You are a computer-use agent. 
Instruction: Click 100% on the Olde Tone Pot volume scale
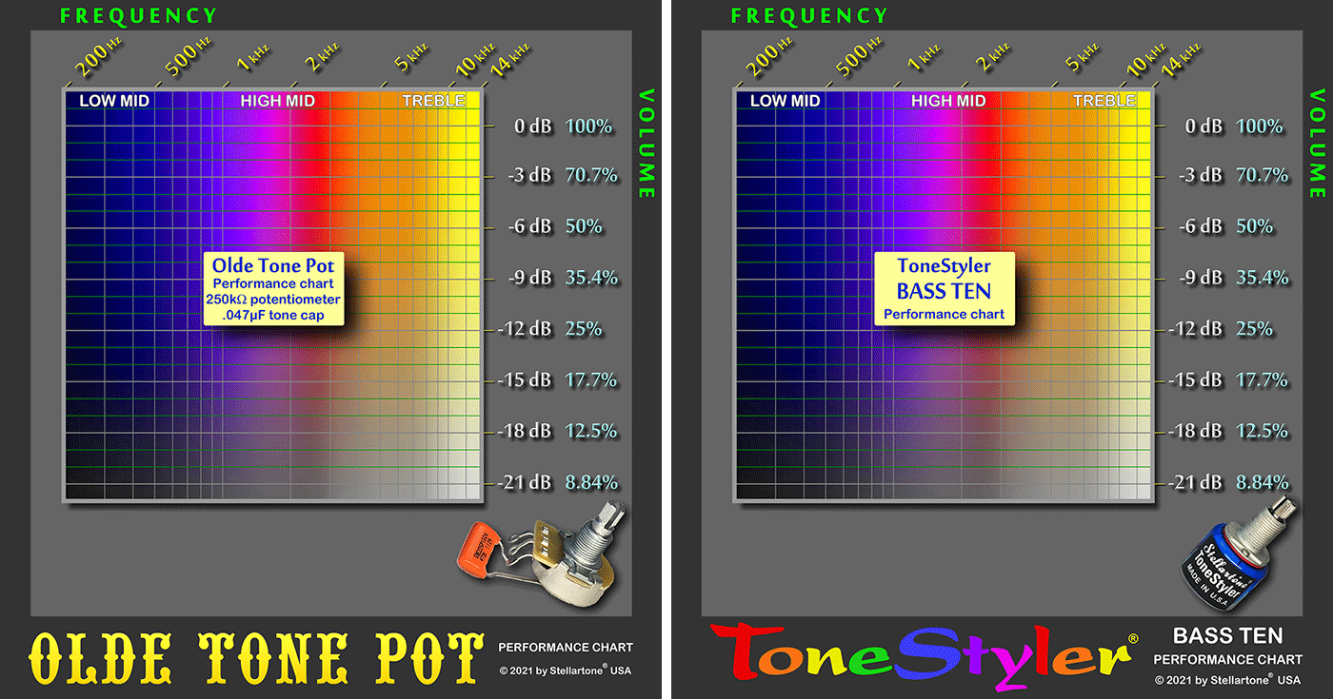[x=589, y=126]
